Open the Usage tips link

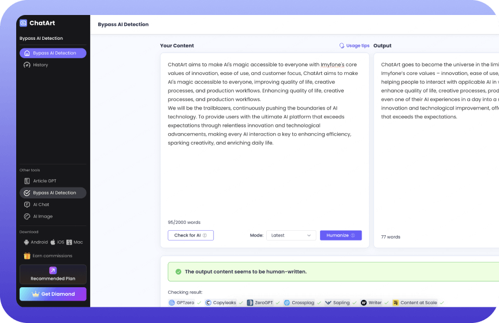[x=354, y=46]
